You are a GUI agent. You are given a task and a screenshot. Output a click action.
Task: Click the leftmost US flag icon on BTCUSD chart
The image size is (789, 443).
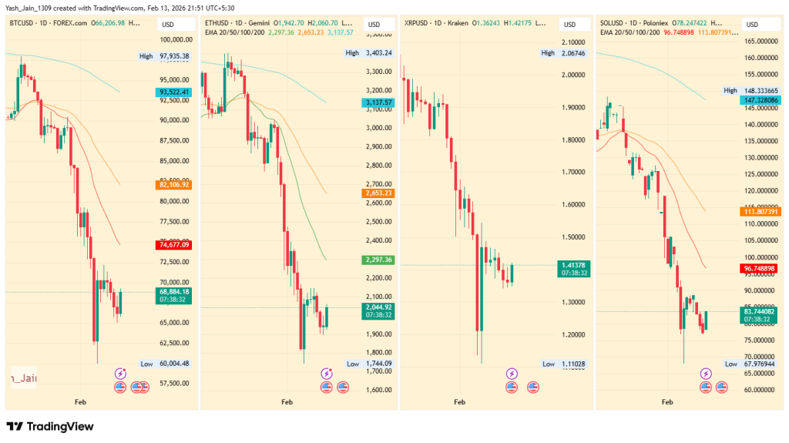pos(120,387)
